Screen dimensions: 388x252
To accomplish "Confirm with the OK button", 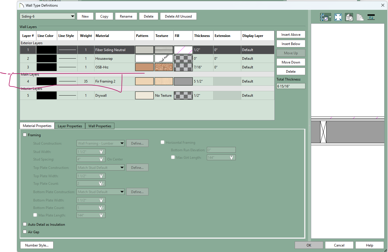I will (x=309, y=245).
